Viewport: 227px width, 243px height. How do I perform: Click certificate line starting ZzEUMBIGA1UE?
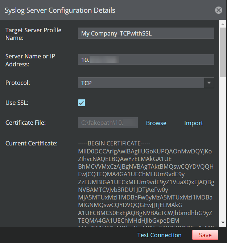coord(146,182)
